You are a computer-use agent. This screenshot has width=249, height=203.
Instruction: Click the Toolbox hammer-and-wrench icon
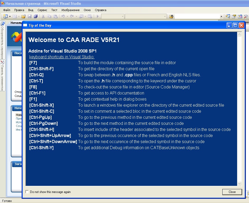tap(246, 16)
